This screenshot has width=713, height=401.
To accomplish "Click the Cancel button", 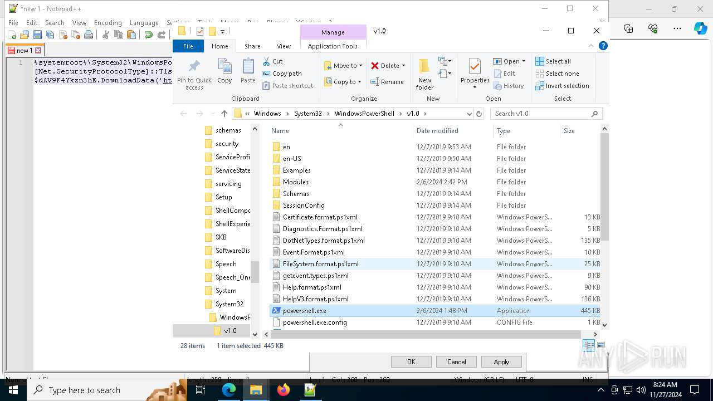I will (x=456, y=362).
